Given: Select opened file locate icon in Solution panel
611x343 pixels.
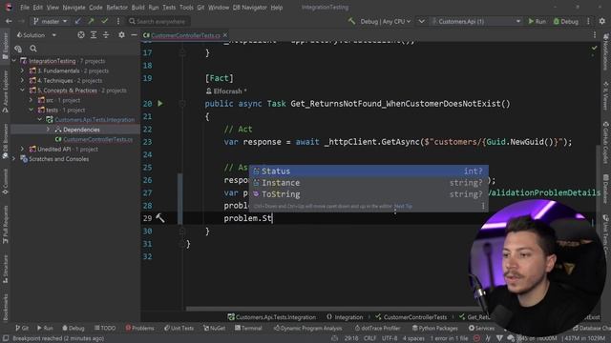Looking at the screenshot, I should point(80,35).
